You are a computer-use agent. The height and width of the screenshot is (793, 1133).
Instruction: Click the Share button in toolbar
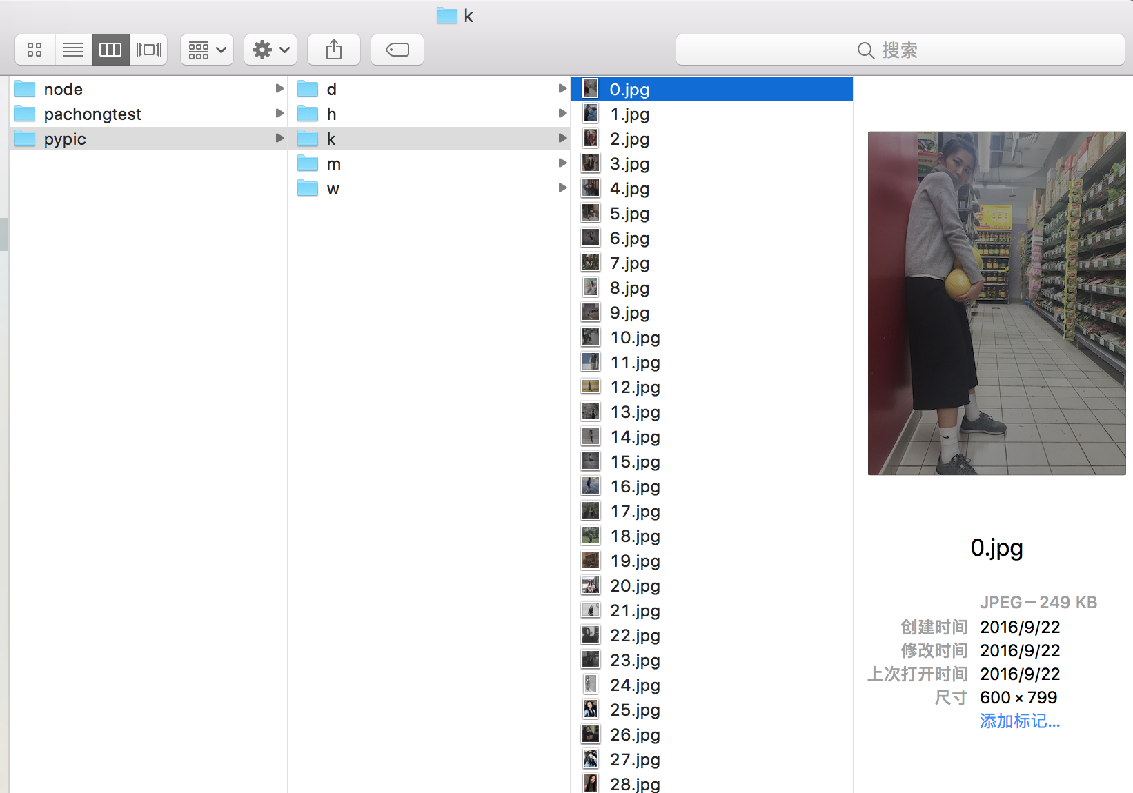(334, 50)
